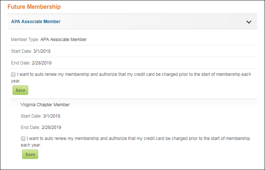Click the APA Start Date value 3/1/2018
The height and width of the screenshot is (170, 265).
point(42,51)
